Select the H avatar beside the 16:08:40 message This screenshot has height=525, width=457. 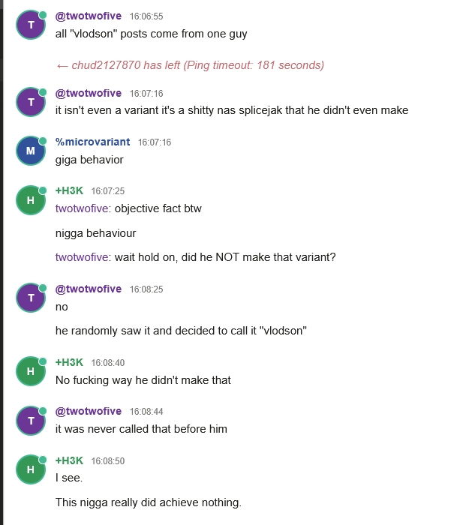pyautogui.click(x=31, y=371)
